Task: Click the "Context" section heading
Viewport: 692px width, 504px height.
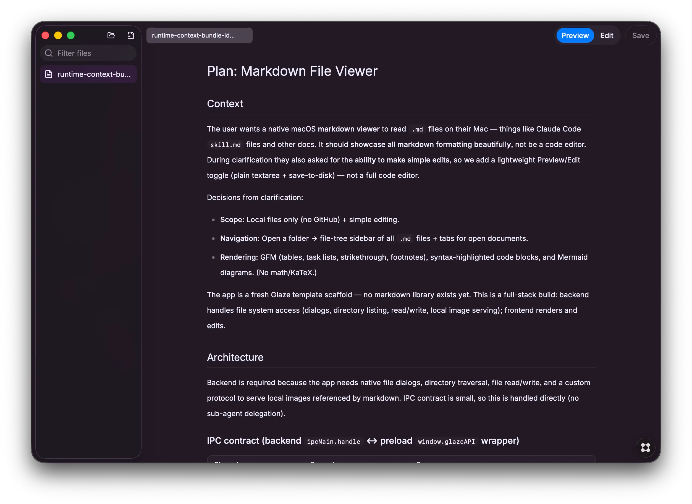Action: click(225, 104)
